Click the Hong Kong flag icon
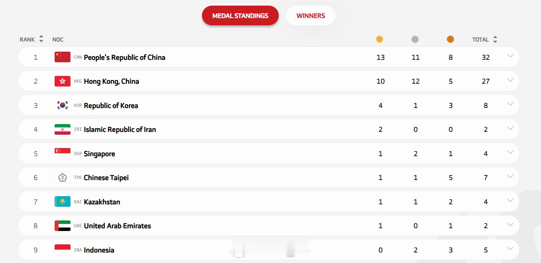Screen dimensions: 541x263 [x=62, y=81]
